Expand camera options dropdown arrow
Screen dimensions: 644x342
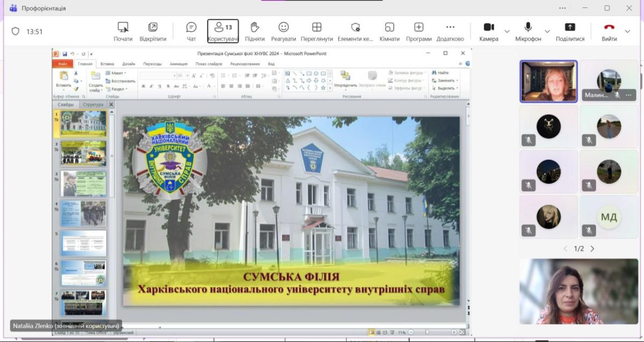click(x=507, y=31)
